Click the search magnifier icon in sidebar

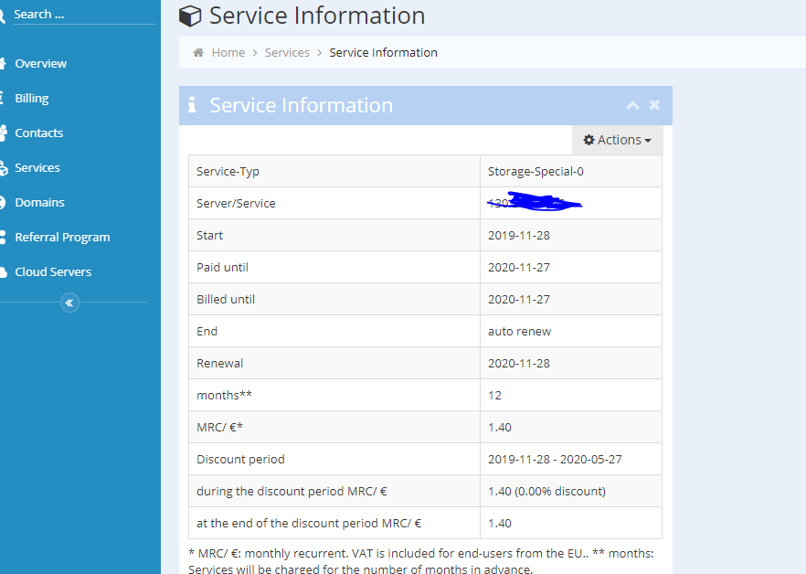click(3, 15)
